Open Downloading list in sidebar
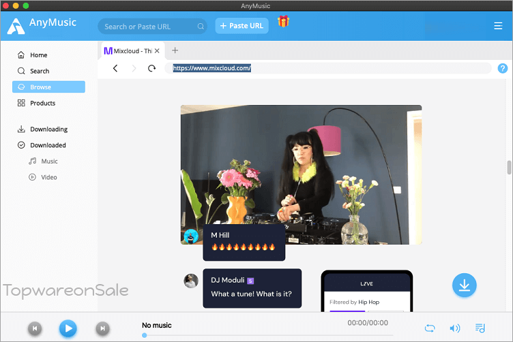 (48, 129)
